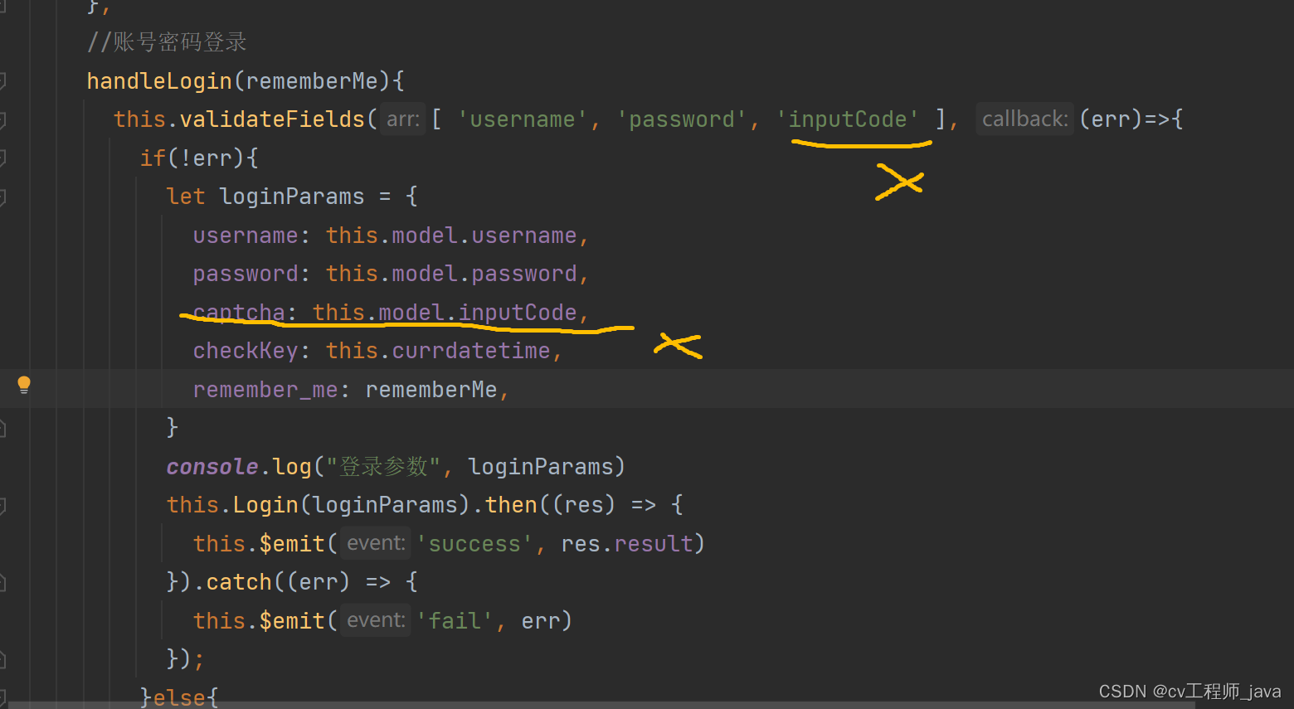Click rememberMe value on remember_me line
The width and height of the screenshot is (1294, 709).
(431, 390)
